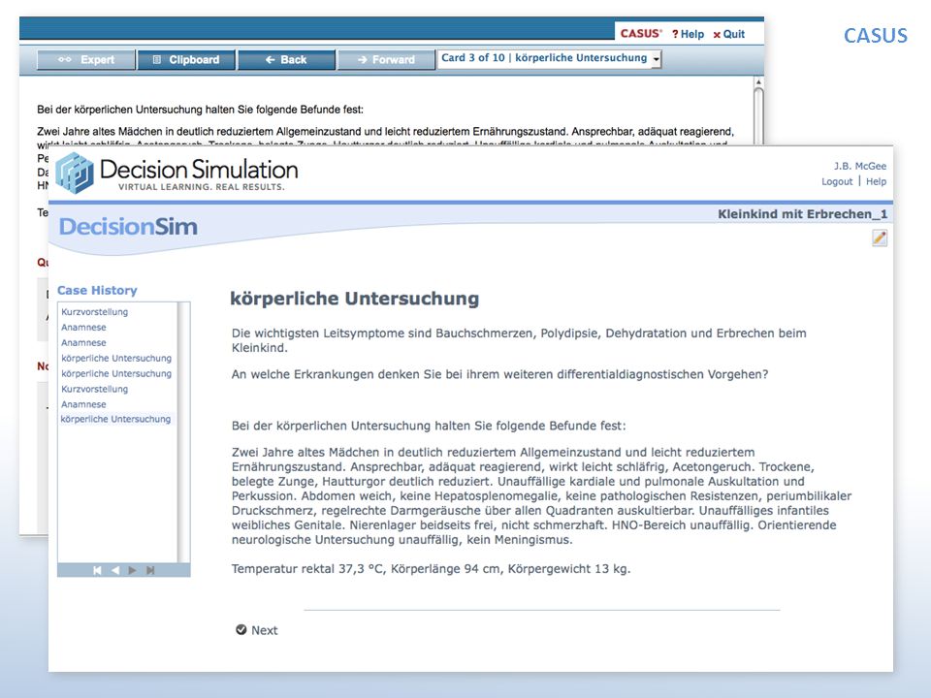This screenshot has width=931, height=698.
Task: Open the Card 3 of 10 dropdown
Action: [x=549, y=58]
